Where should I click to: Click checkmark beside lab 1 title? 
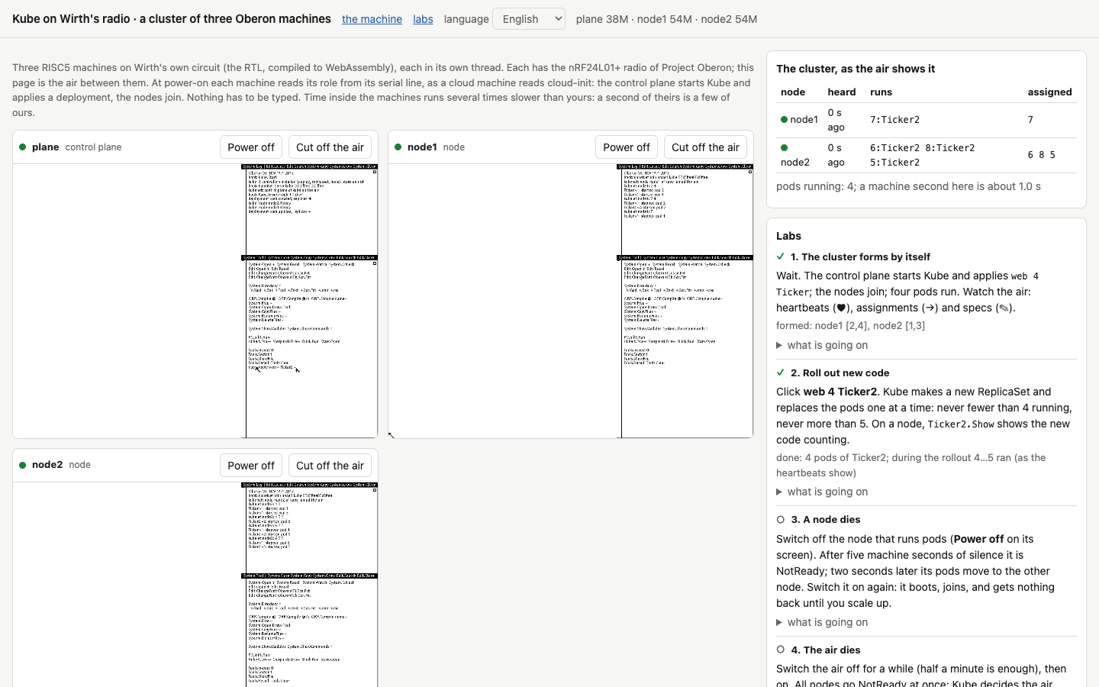click(780, 256)
